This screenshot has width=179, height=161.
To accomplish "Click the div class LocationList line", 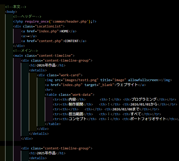I will click(39, 26).
